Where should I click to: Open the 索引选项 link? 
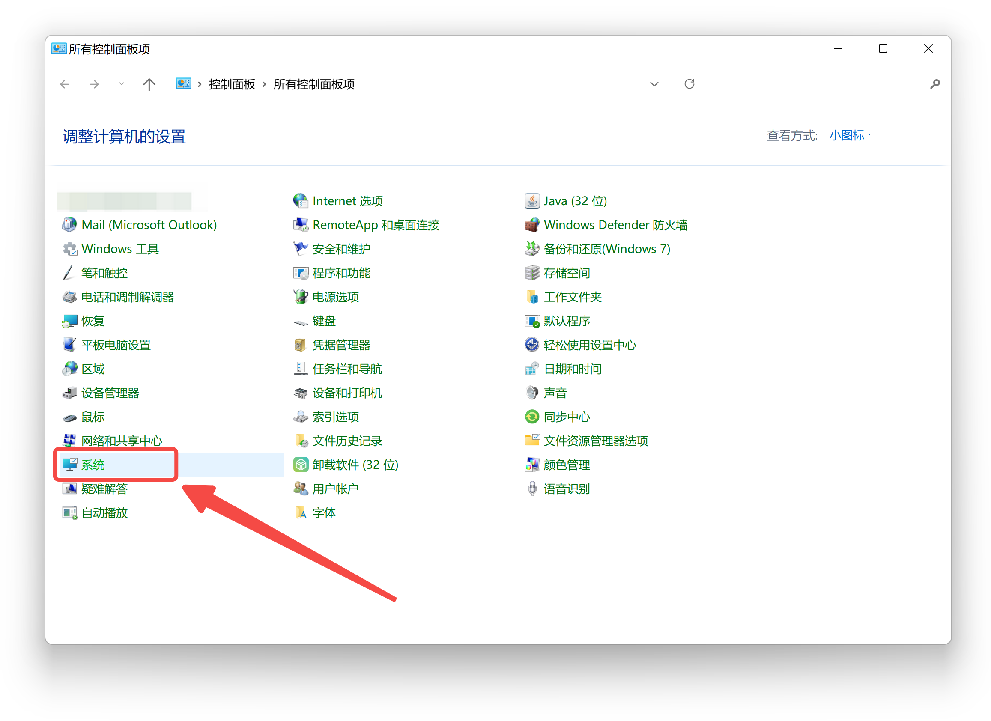[336, 417]
